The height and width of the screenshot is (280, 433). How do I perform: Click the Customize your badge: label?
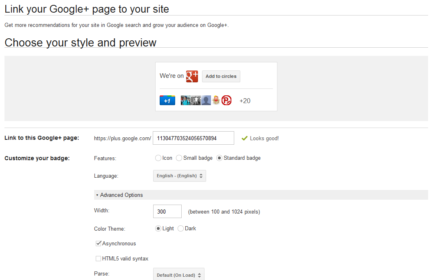37,159
